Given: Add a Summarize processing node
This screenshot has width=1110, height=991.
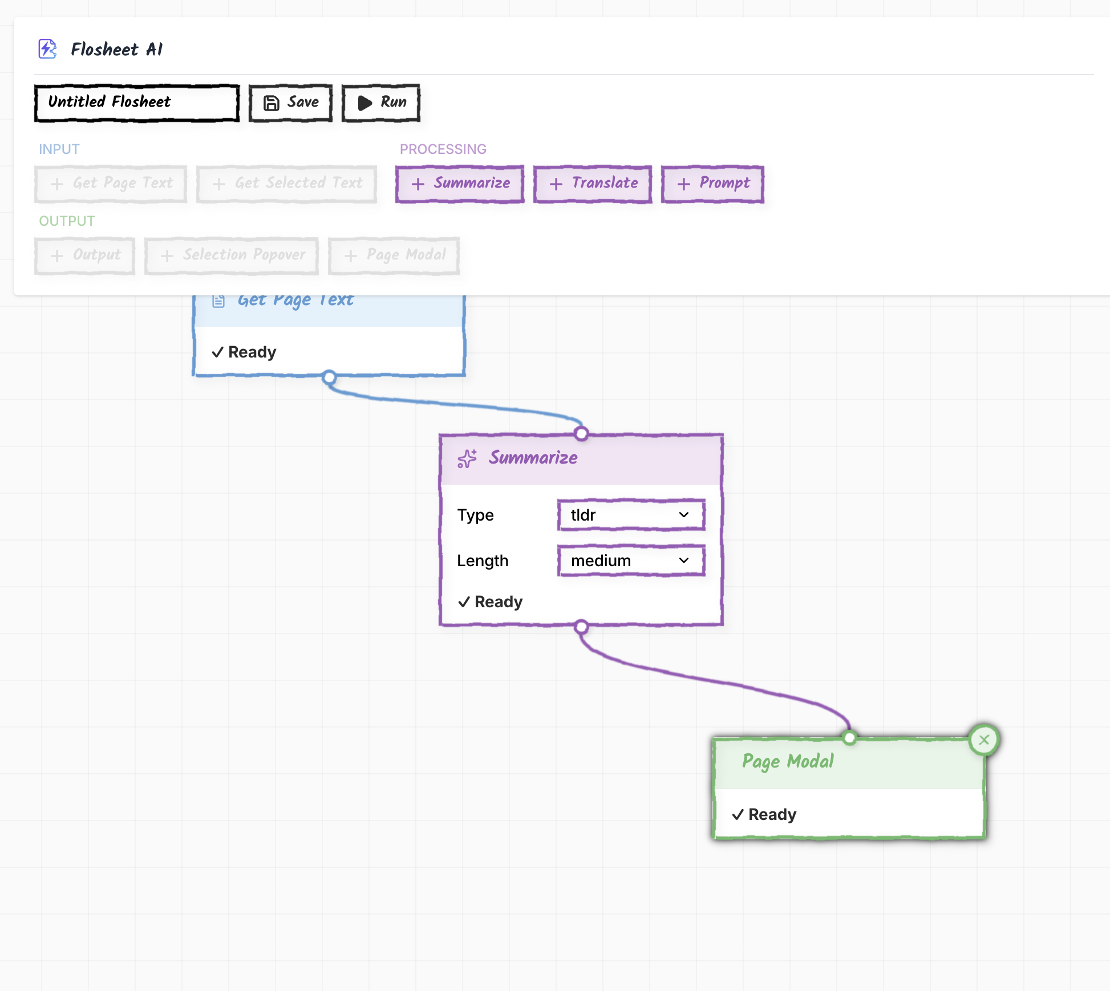Looking at the screenshot, I should (460, 184).
